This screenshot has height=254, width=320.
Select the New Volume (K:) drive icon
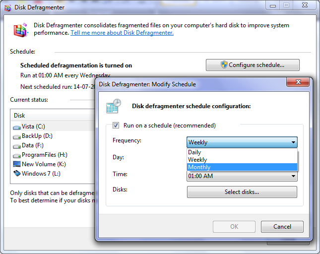tap(17, 164)
